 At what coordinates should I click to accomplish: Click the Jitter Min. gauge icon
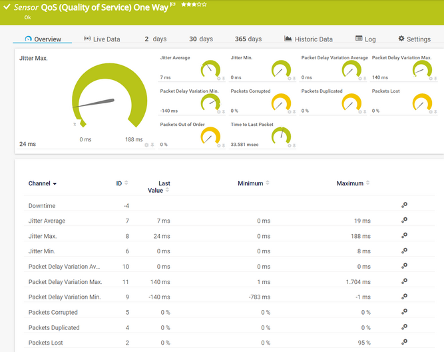(281, 69)
